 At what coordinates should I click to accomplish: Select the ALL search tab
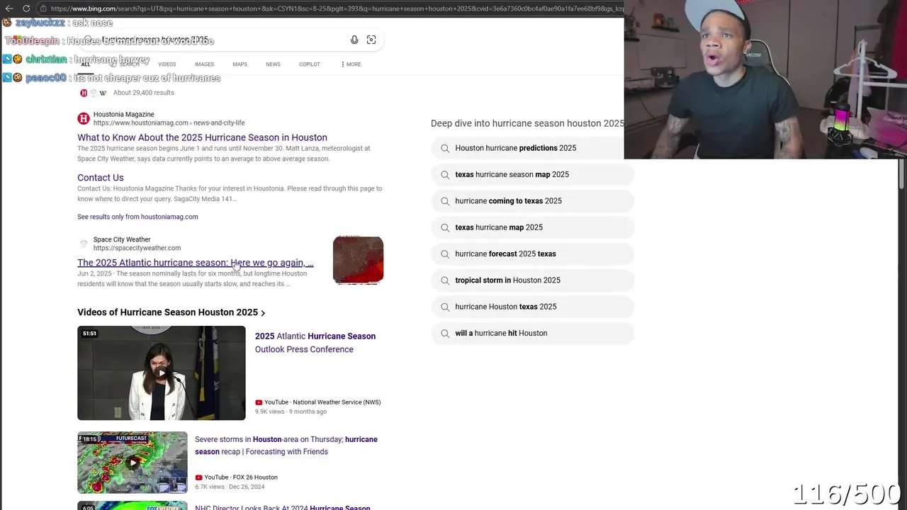pos(85,64)
